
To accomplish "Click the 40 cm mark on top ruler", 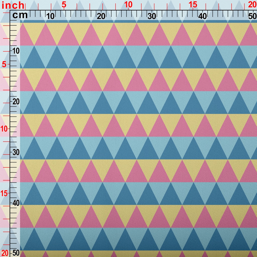I will 202,16.
